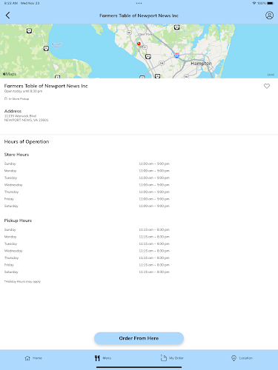Open the Apple Maps logo link

[x=10, y=74]
